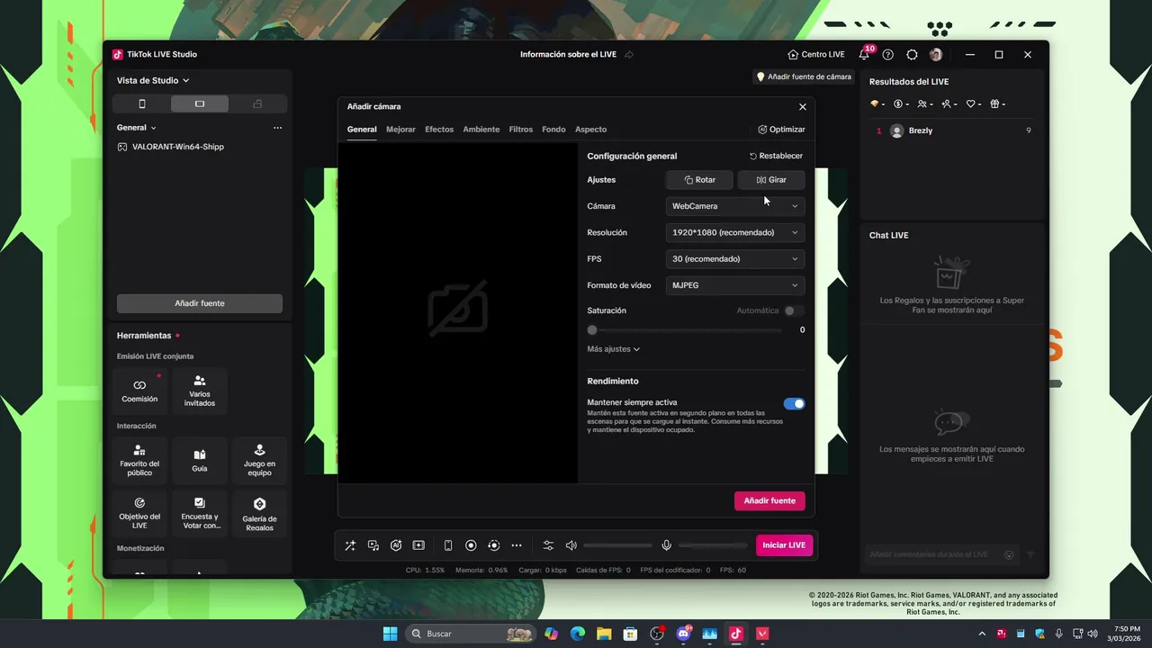
Task: Switch to the Efectos tab
Action: [x=439, y=130]
